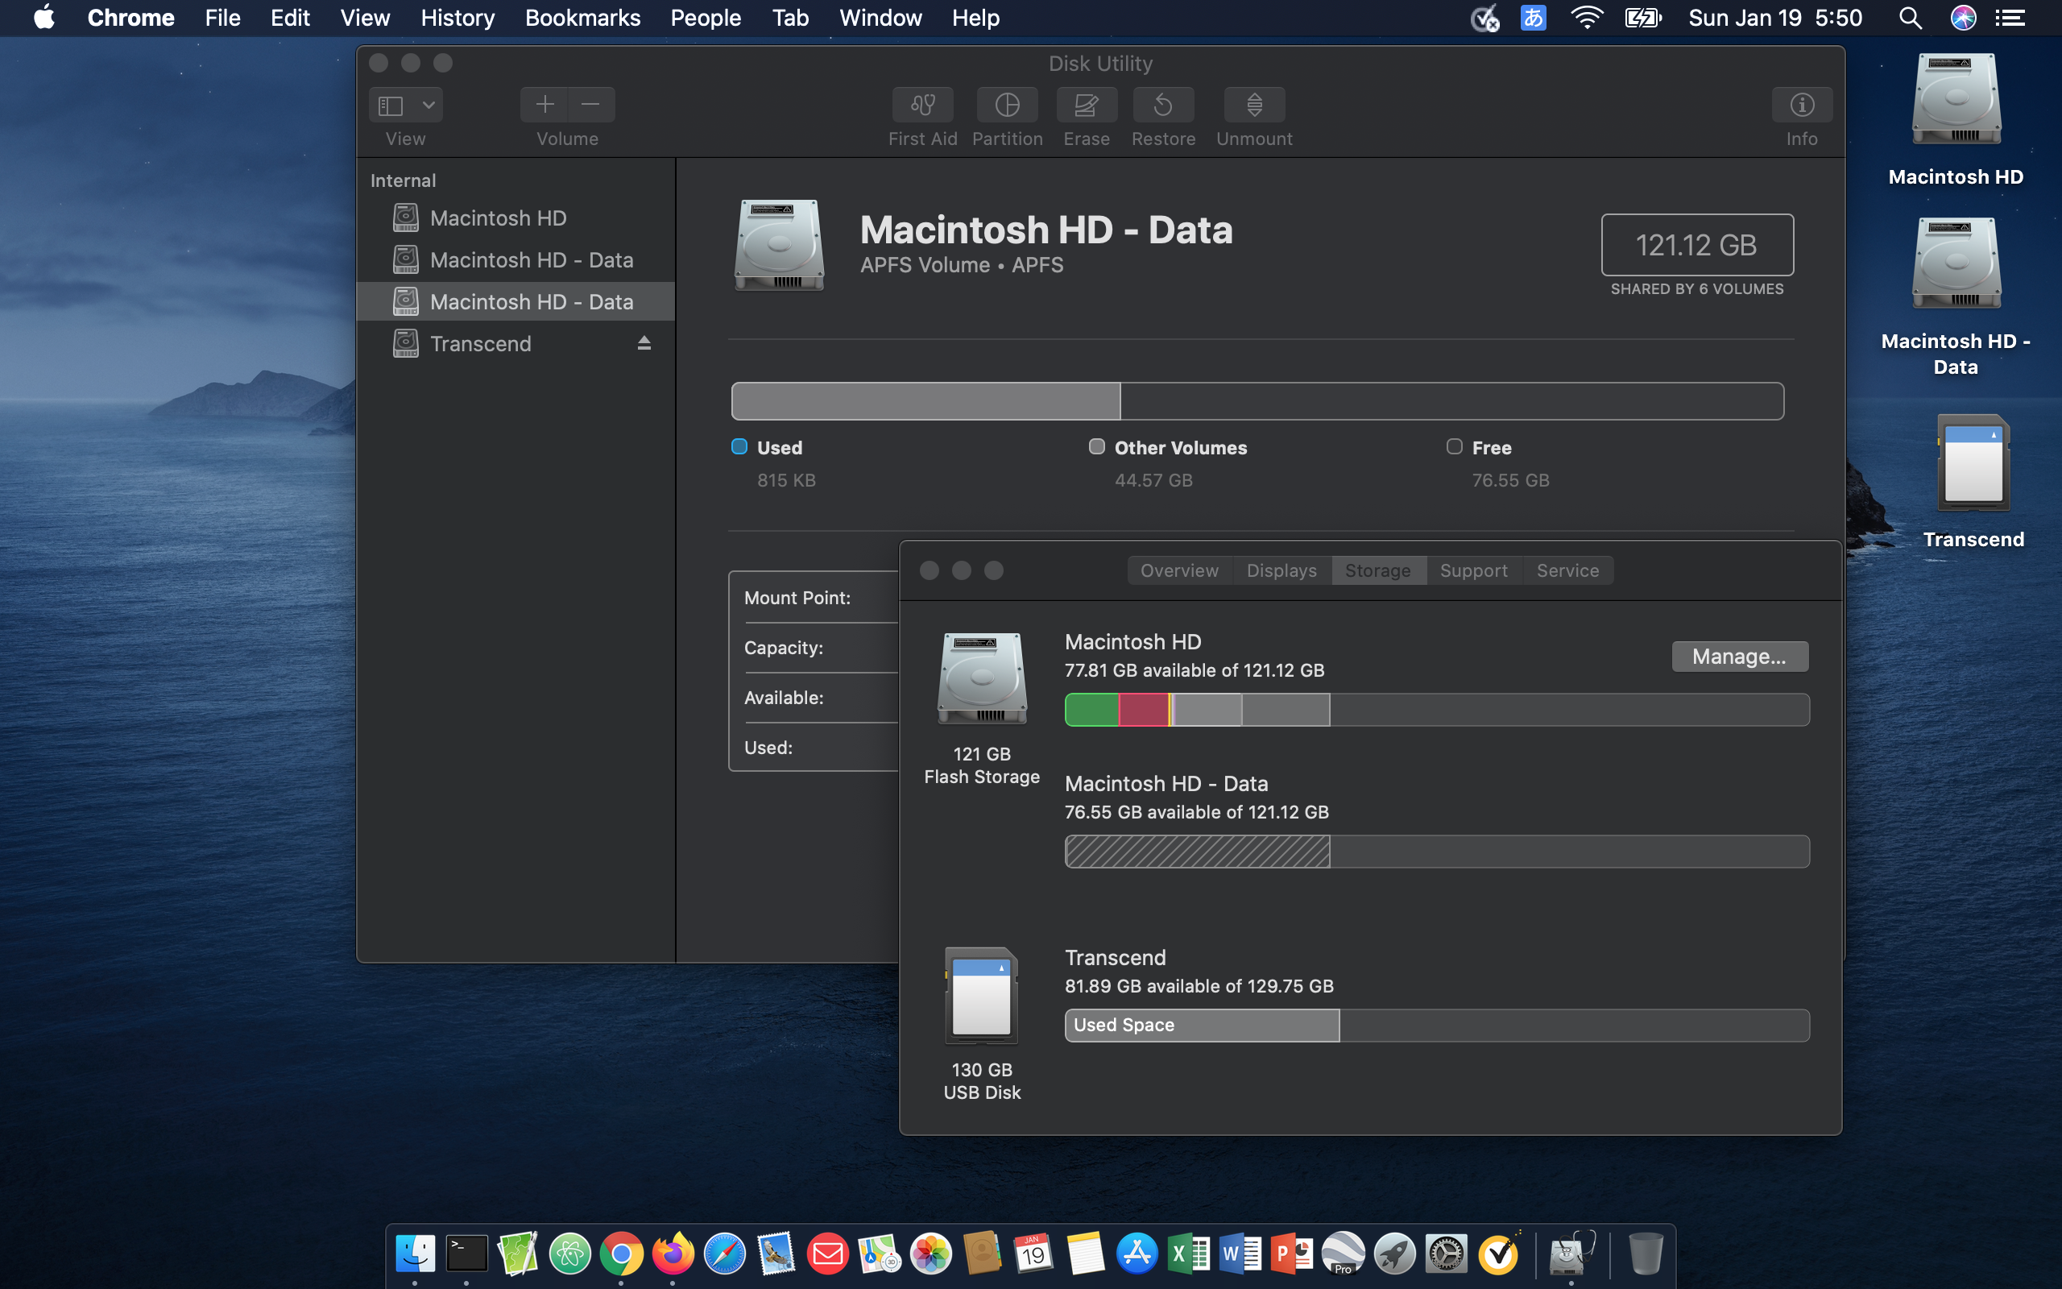Open System Preferences from the Dock
2062x1289 pixels.
(1446, 1254)
